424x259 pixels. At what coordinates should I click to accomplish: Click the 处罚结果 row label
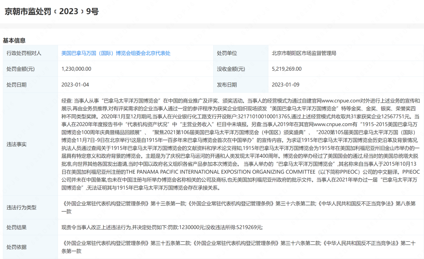point(17,227)
